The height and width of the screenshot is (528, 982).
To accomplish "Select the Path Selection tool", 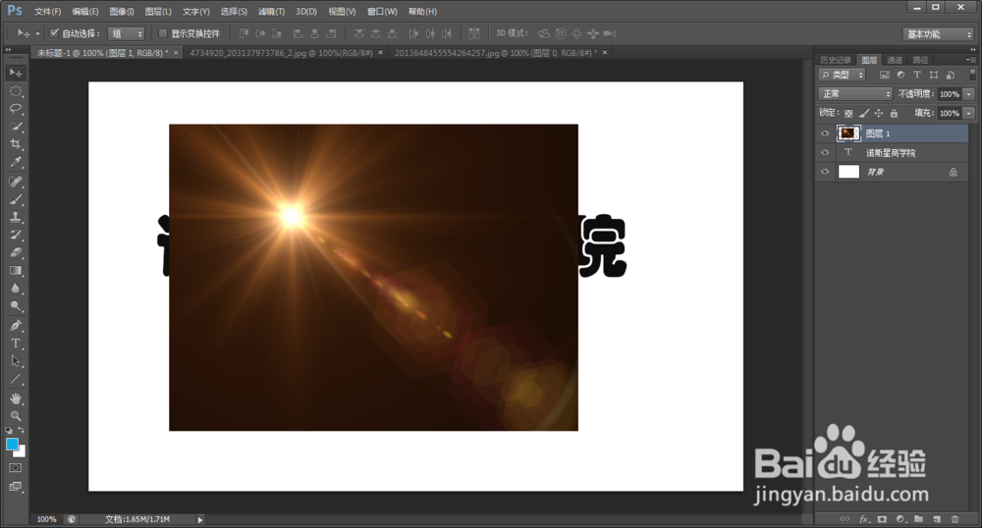I will tap(16, 361).
